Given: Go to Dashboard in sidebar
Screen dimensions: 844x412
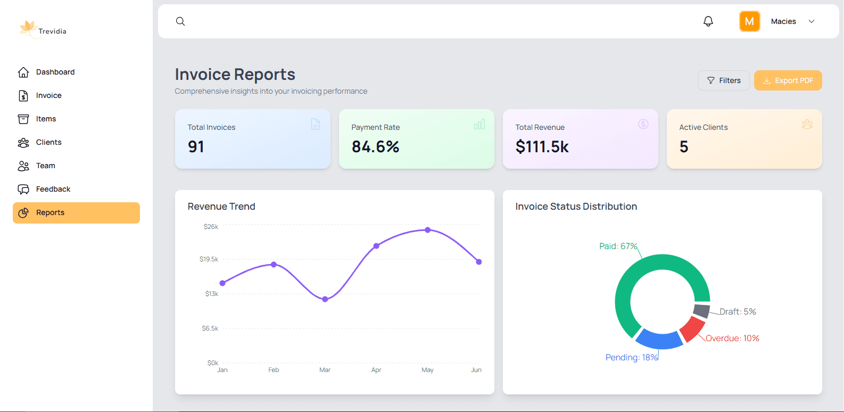Looking at the screenshot, I should [x=55, y=72].
